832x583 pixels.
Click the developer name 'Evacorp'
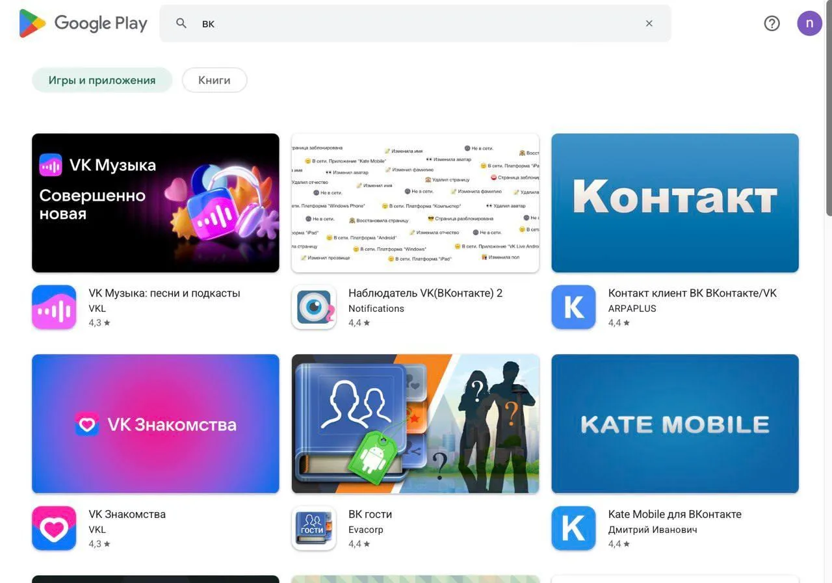366,530
